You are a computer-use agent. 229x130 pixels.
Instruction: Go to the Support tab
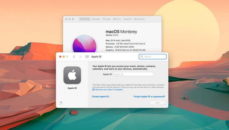point(127,19)
